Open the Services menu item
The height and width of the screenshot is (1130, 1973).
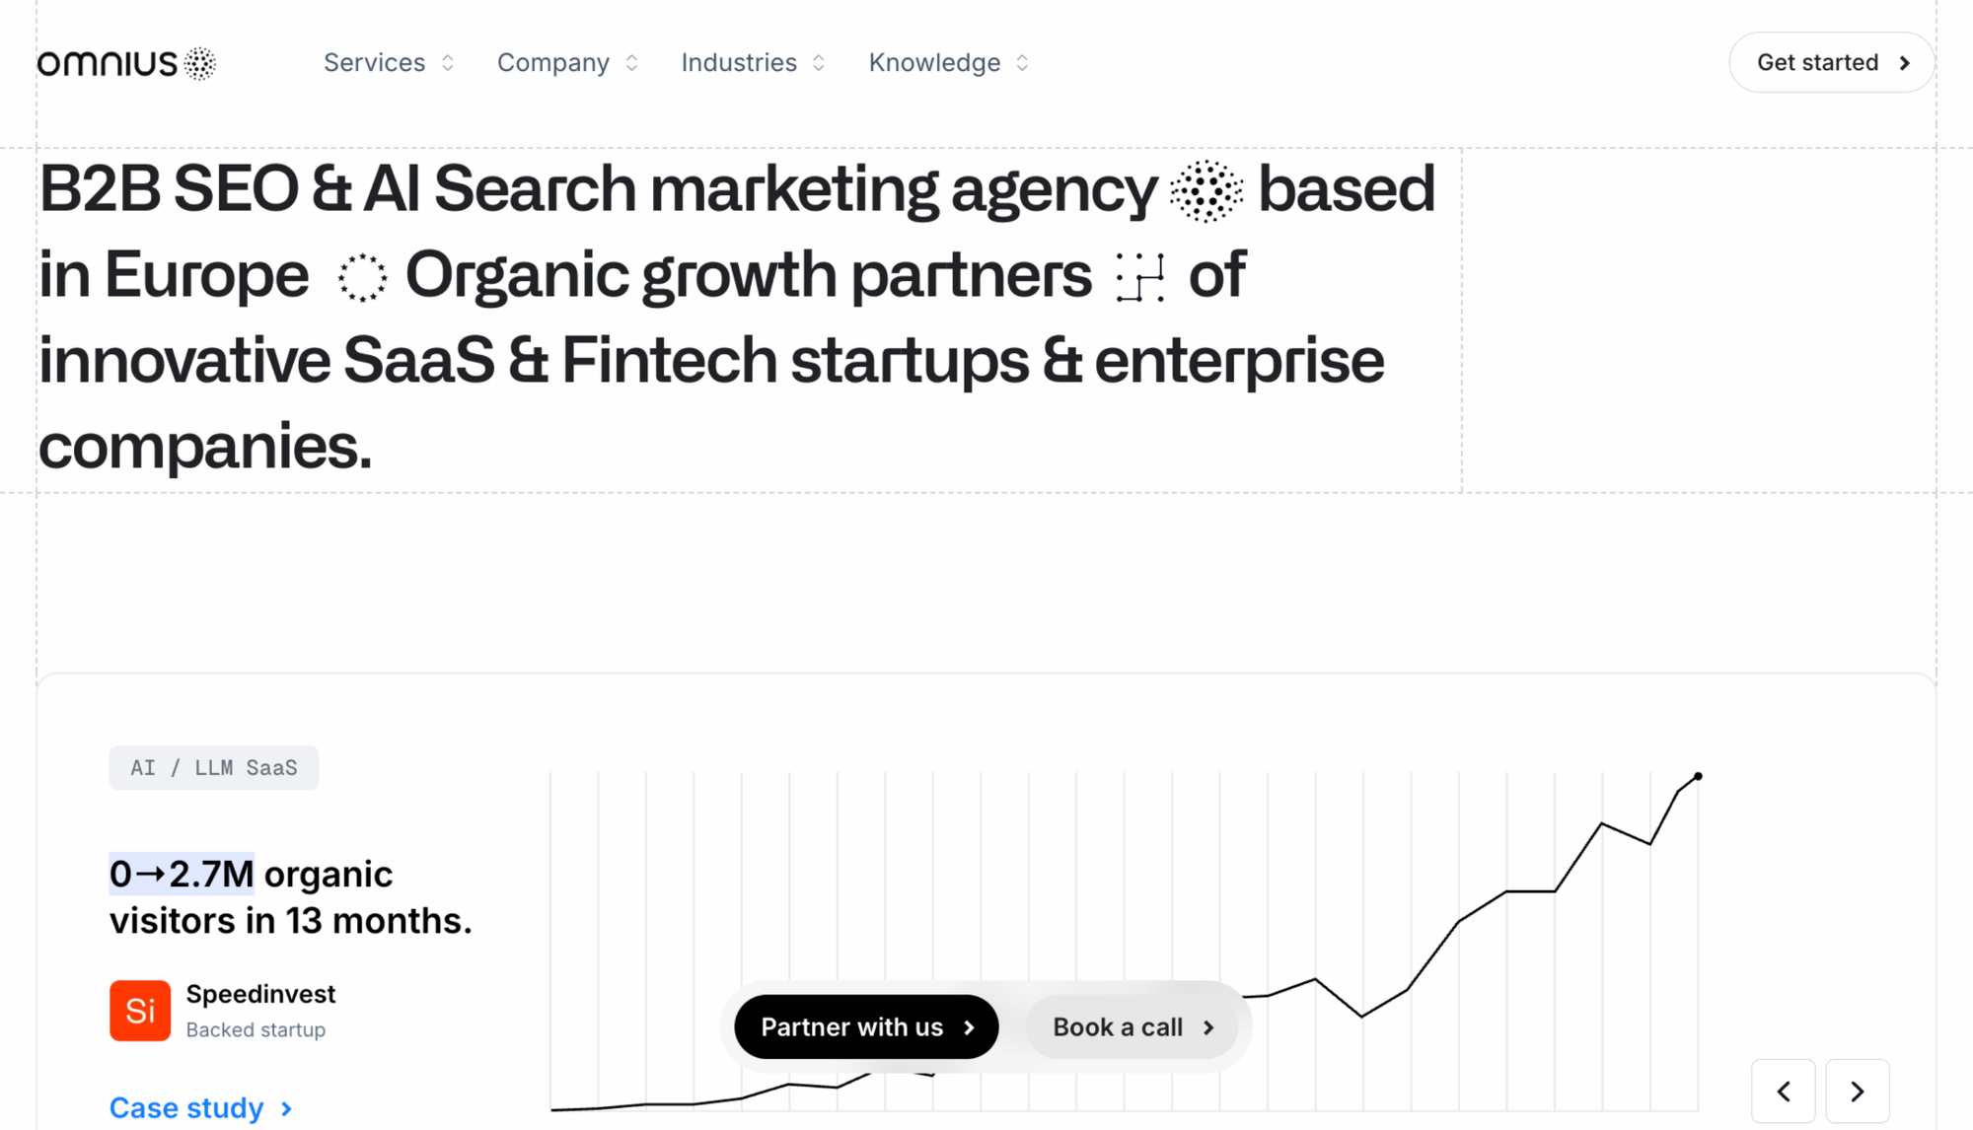[x=390, y=63]
